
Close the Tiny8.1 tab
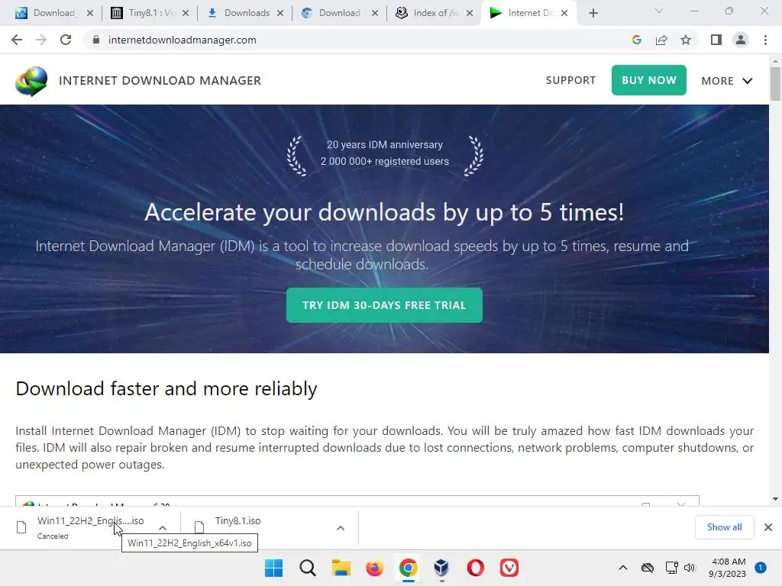[186, 13]
